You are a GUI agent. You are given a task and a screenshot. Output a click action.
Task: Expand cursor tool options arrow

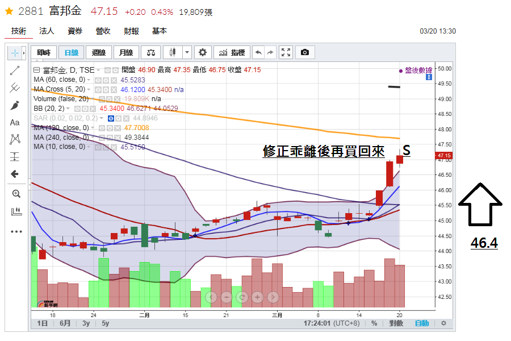24,53
